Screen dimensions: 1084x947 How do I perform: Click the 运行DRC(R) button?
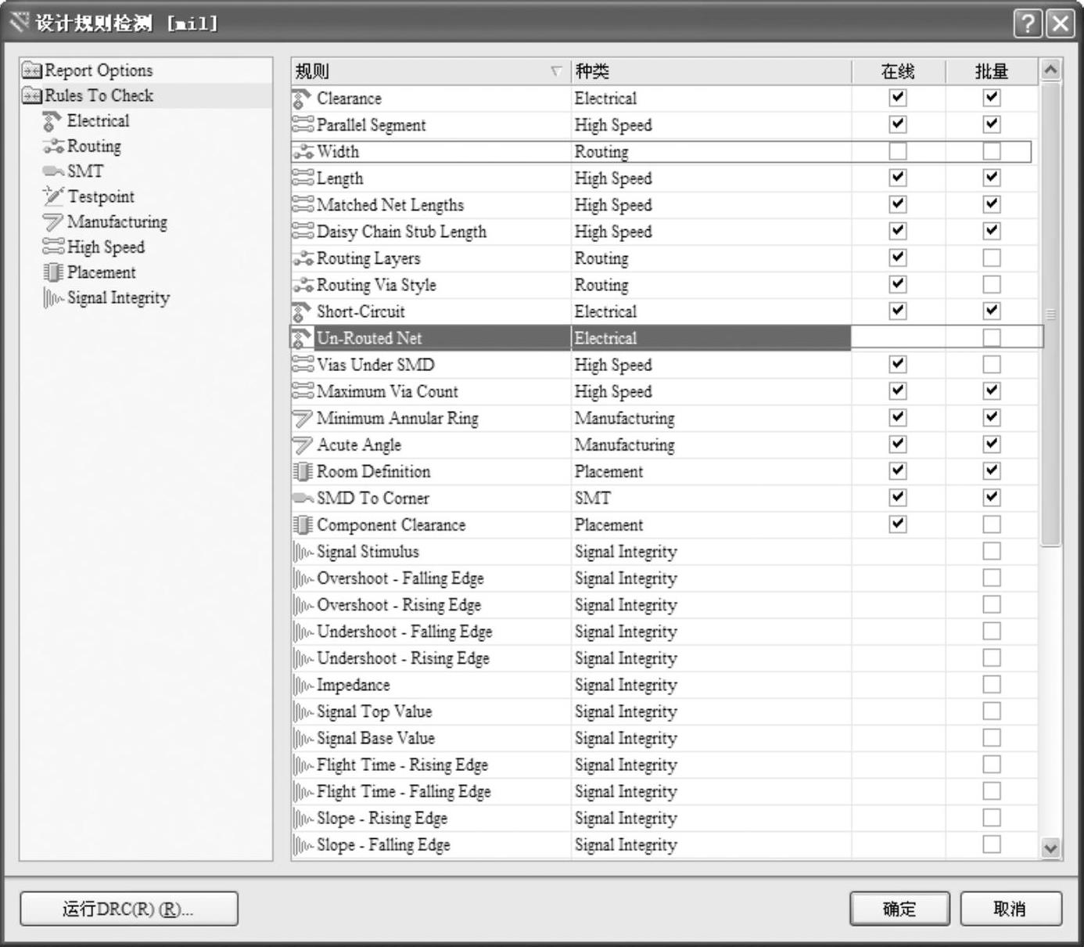click(x=129, y=909)
